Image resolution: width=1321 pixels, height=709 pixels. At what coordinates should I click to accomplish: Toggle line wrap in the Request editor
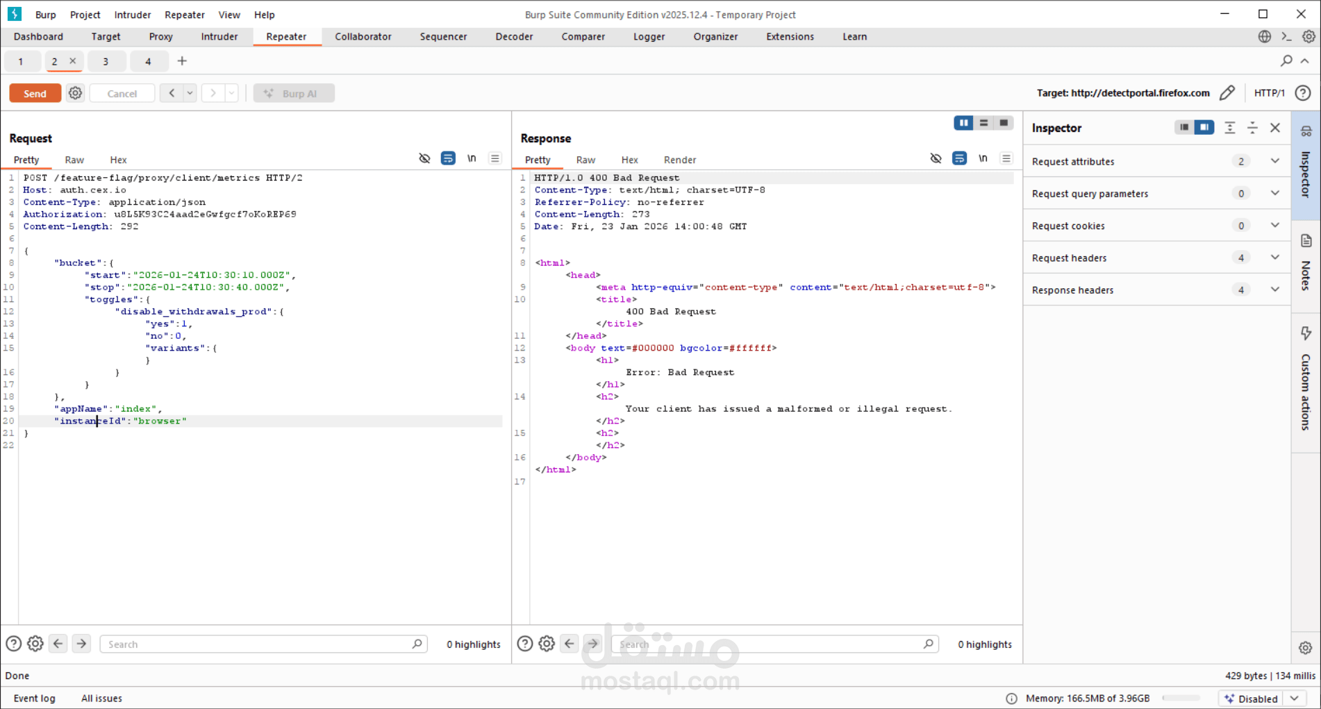448,158
